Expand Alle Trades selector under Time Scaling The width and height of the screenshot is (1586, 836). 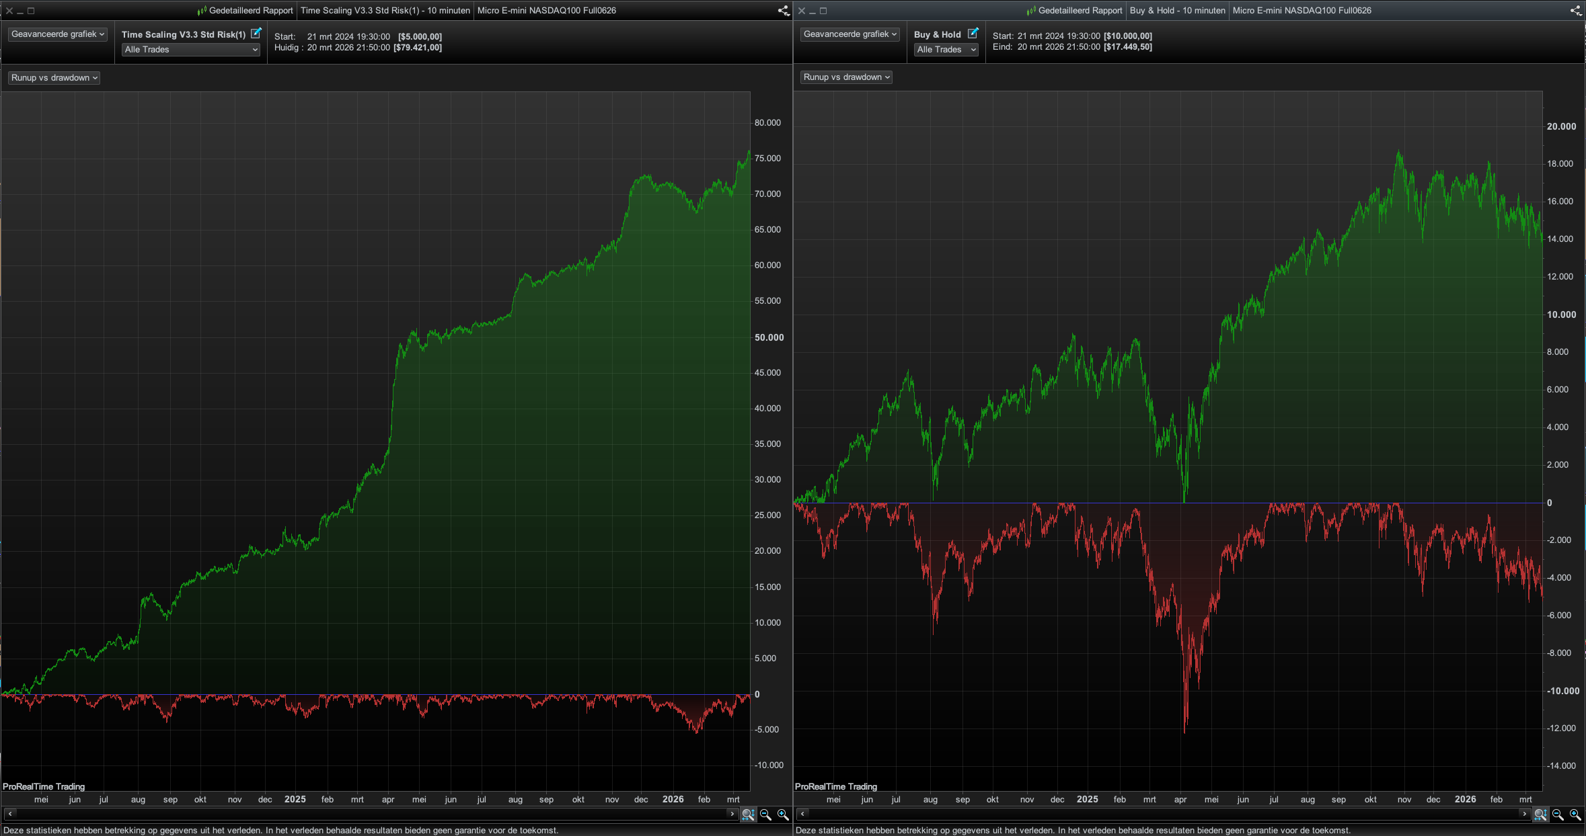point(191,50)
